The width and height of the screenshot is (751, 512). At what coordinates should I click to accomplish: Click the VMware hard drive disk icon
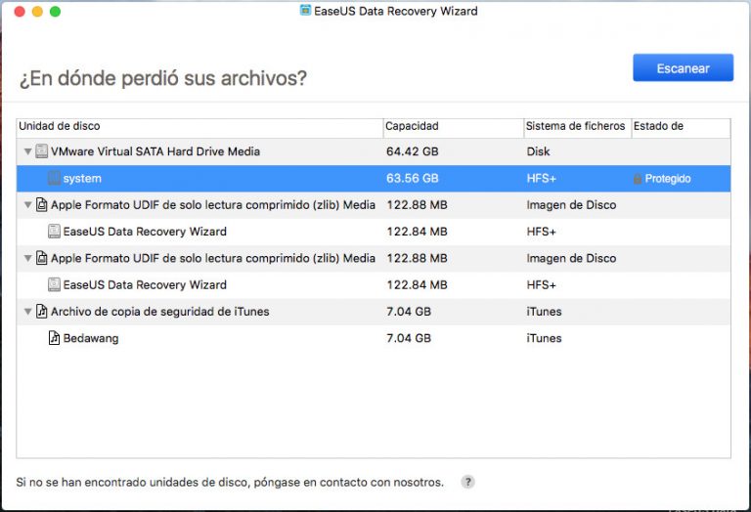tap(42, 151)
